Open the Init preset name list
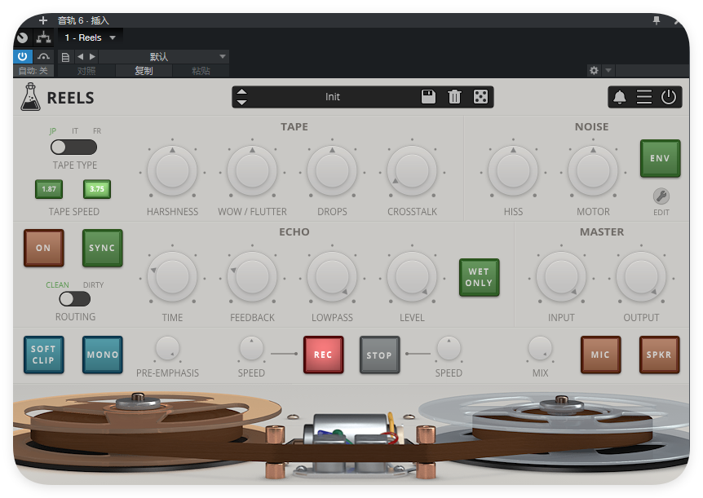Viewport: 703px width, 498px height. (x=333, y=97)
